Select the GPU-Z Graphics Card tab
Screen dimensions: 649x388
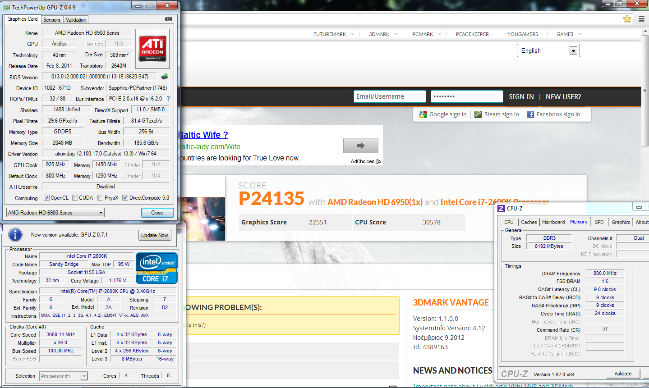coord(23,19)
